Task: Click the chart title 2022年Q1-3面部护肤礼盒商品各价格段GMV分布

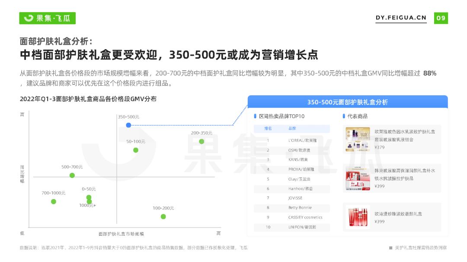Action: tap(88, 99)
